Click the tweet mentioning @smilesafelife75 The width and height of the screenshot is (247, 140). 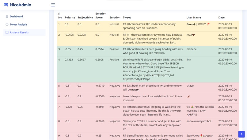point(154,69)
